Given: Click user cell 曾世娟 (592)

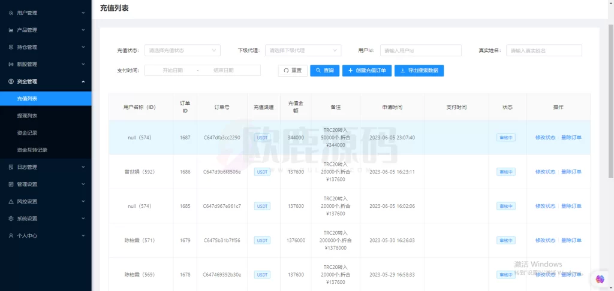Looking at the screenshot, I should point(139,172).
